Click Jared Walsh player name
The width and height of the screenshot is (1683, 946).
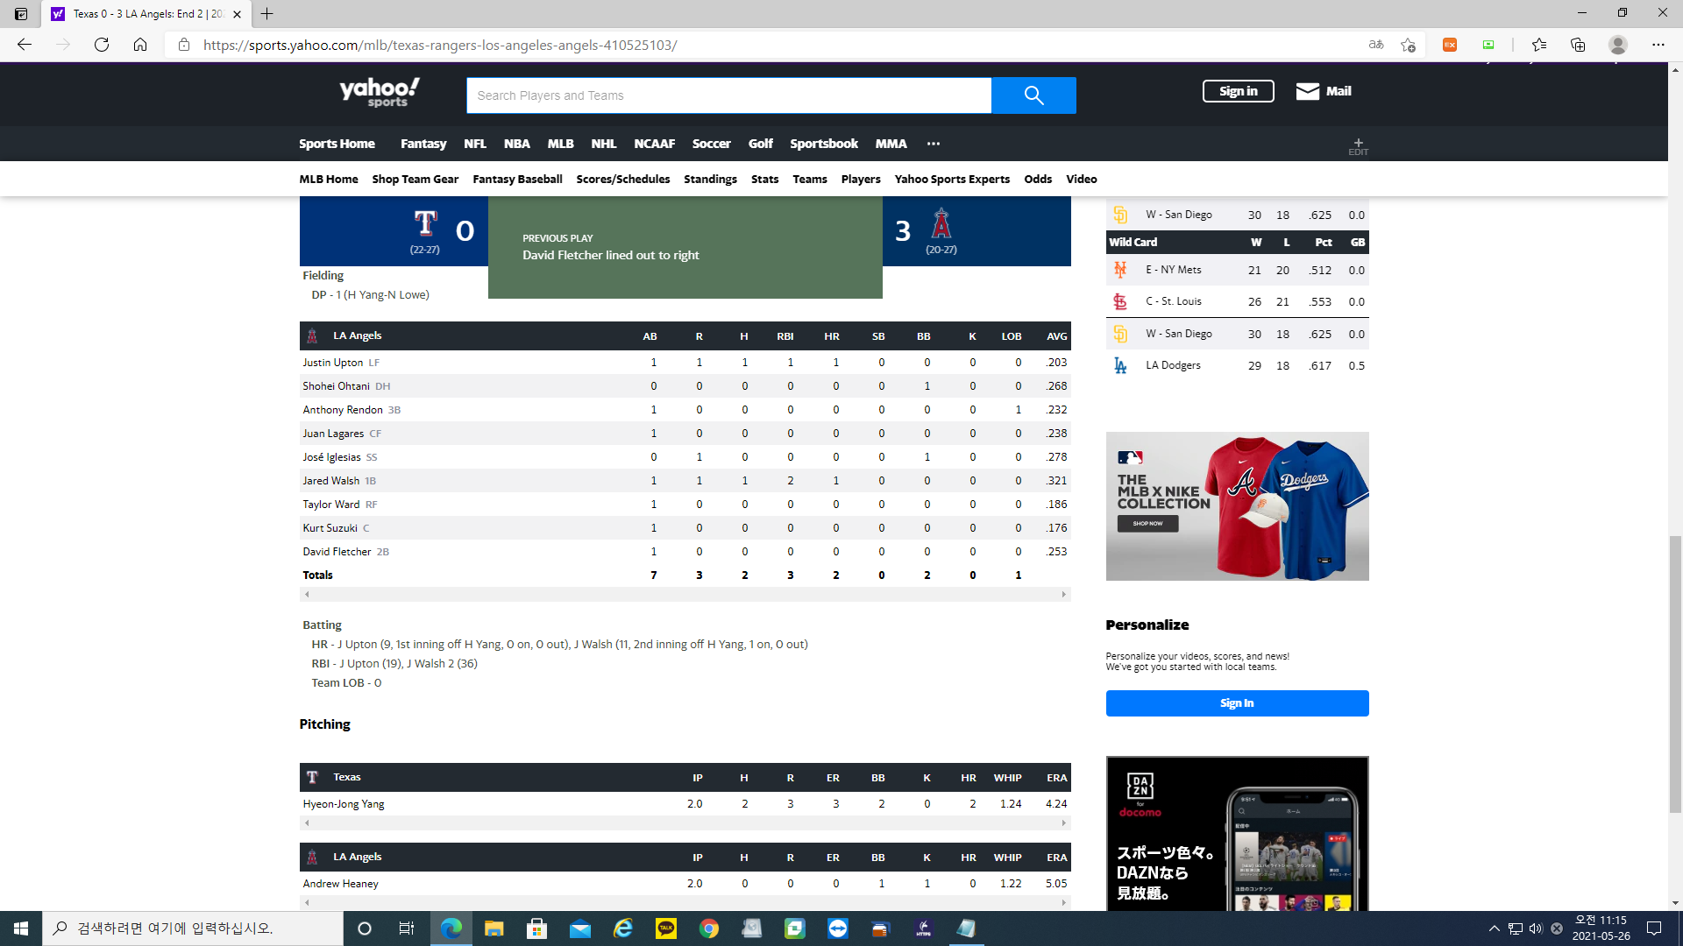(330, 481)
